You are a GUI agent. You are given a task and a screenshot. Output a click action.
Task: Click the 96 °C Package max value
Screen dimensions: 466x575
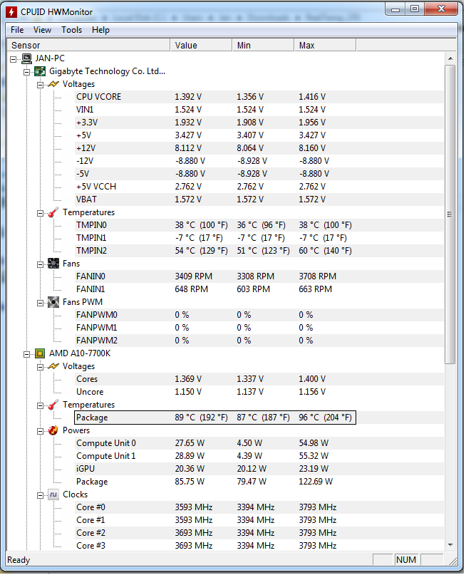pos(325,418)
